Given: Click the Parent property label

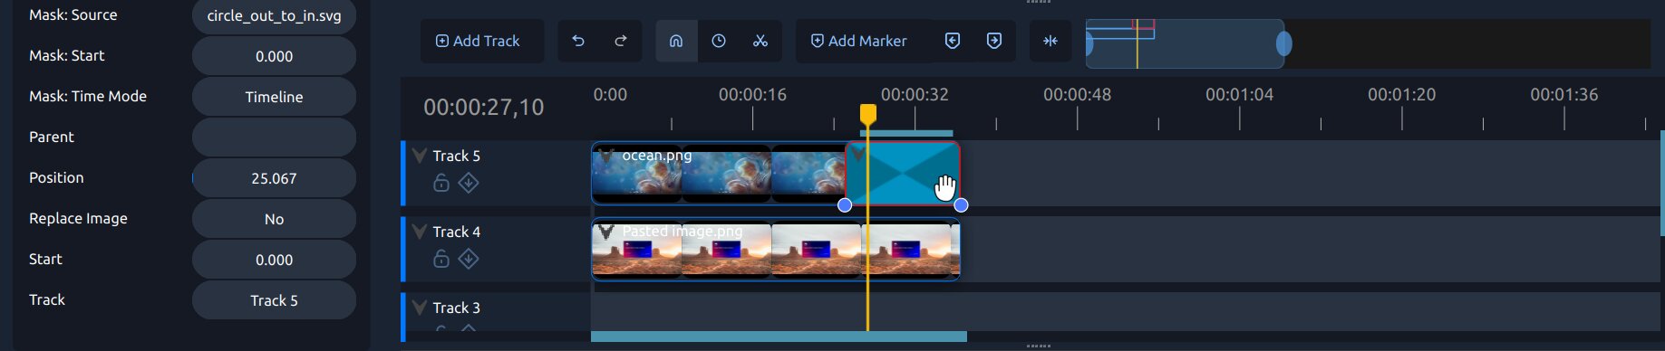Looking at the screenshot, I should tap(52, 137).
